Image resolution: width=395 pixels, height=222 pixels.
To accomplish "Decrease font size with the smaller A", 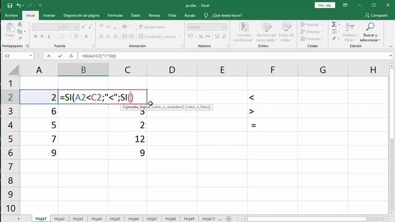I will (x=90, y=27).
